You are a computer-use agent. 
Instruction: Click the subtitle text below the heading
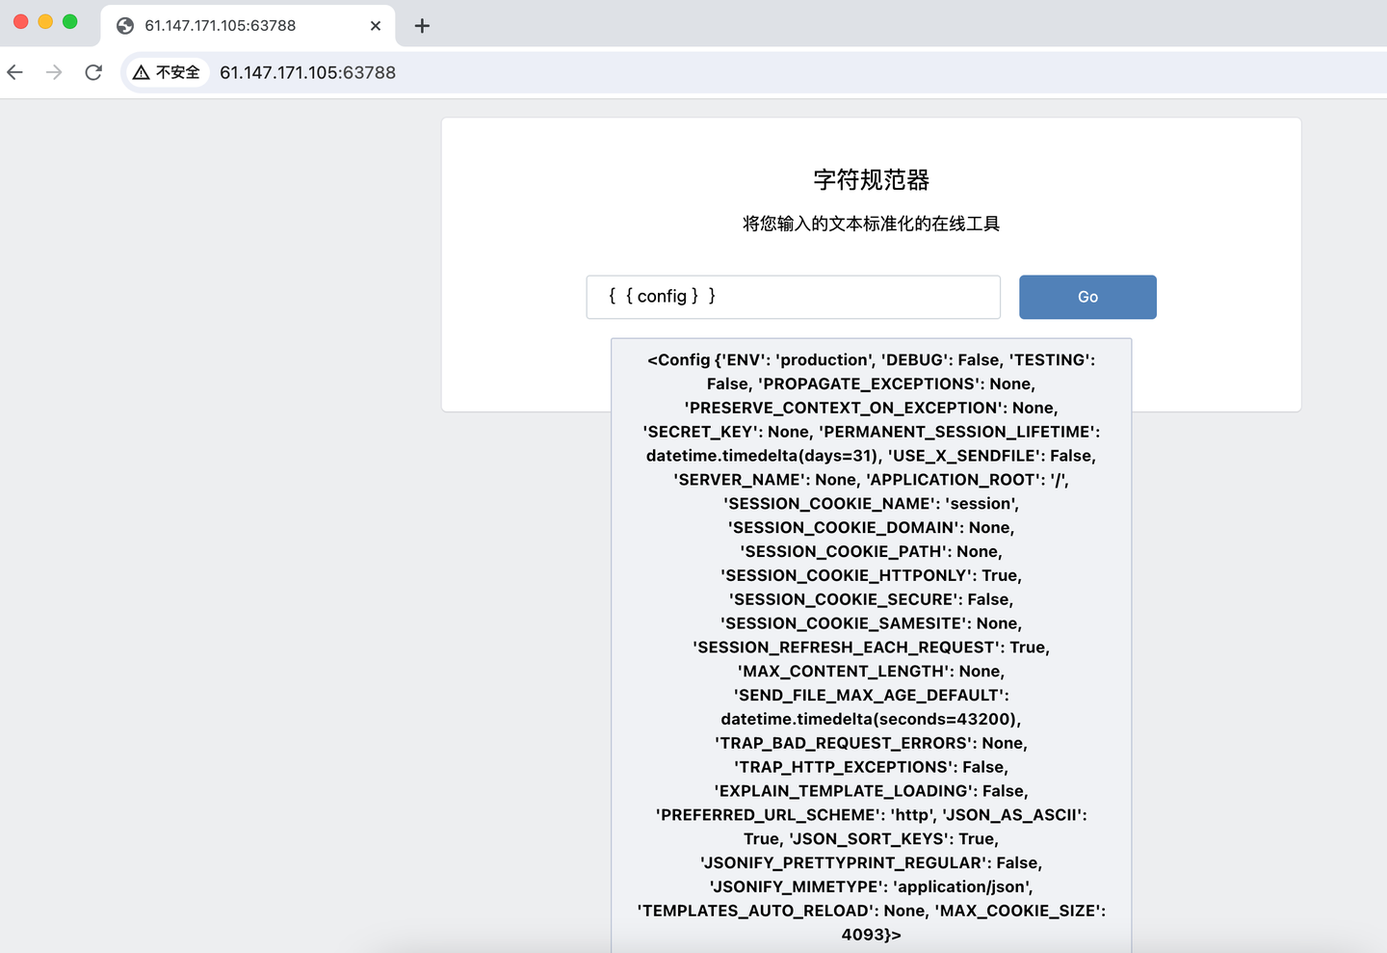[870, 223]
